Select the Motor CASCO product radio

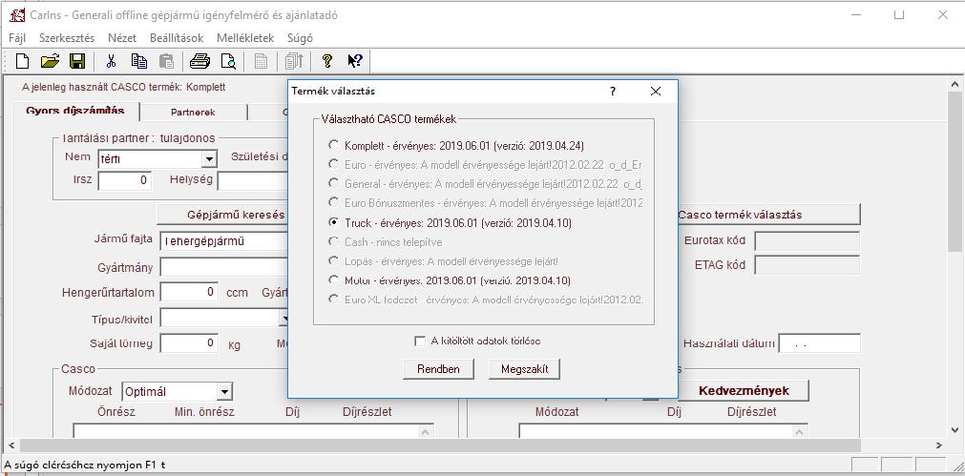pos(333,279)
